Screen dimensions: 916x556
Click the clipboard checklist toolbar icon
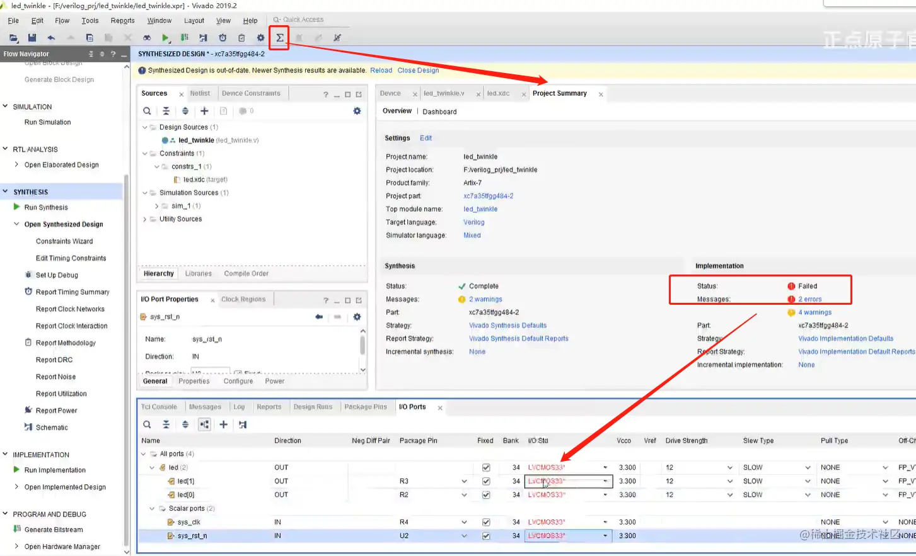click(x=241, y=38)
